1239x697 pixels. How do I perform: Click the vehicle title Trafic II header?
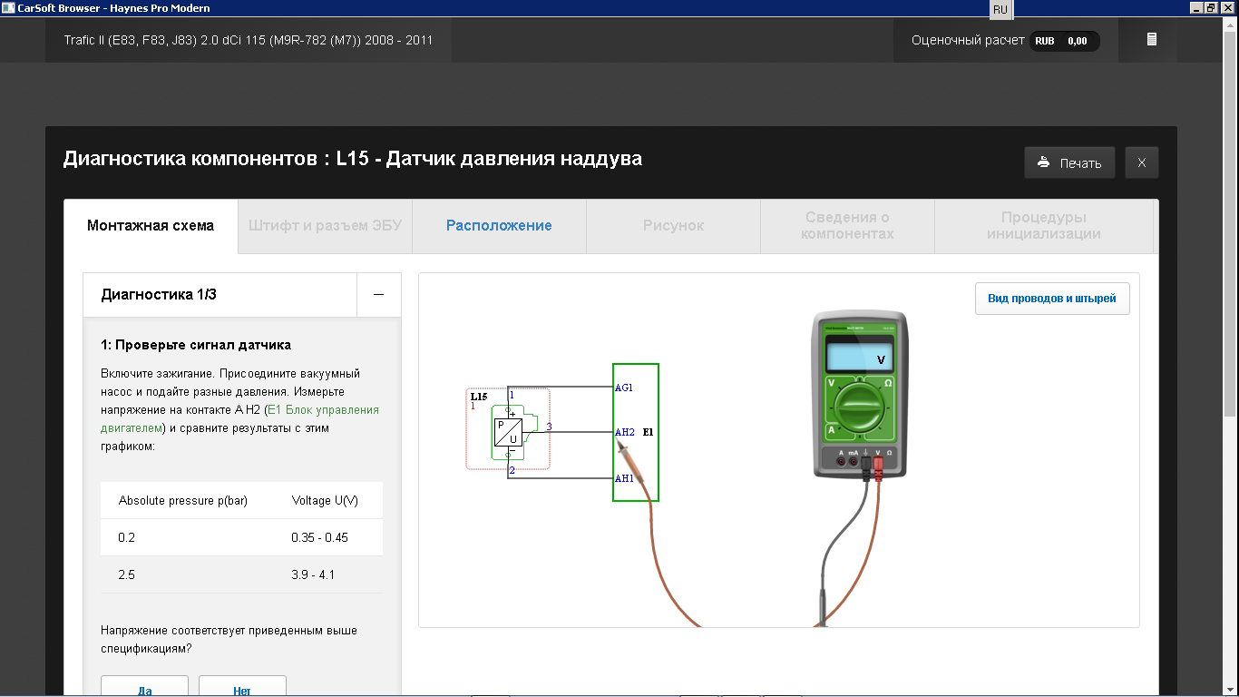coord(248,40)
